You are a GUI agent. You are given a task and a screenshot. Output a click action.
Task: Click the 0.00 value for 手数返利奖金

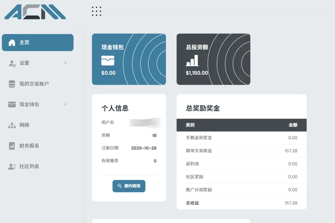pyautogui.click(x=293, y=138)
